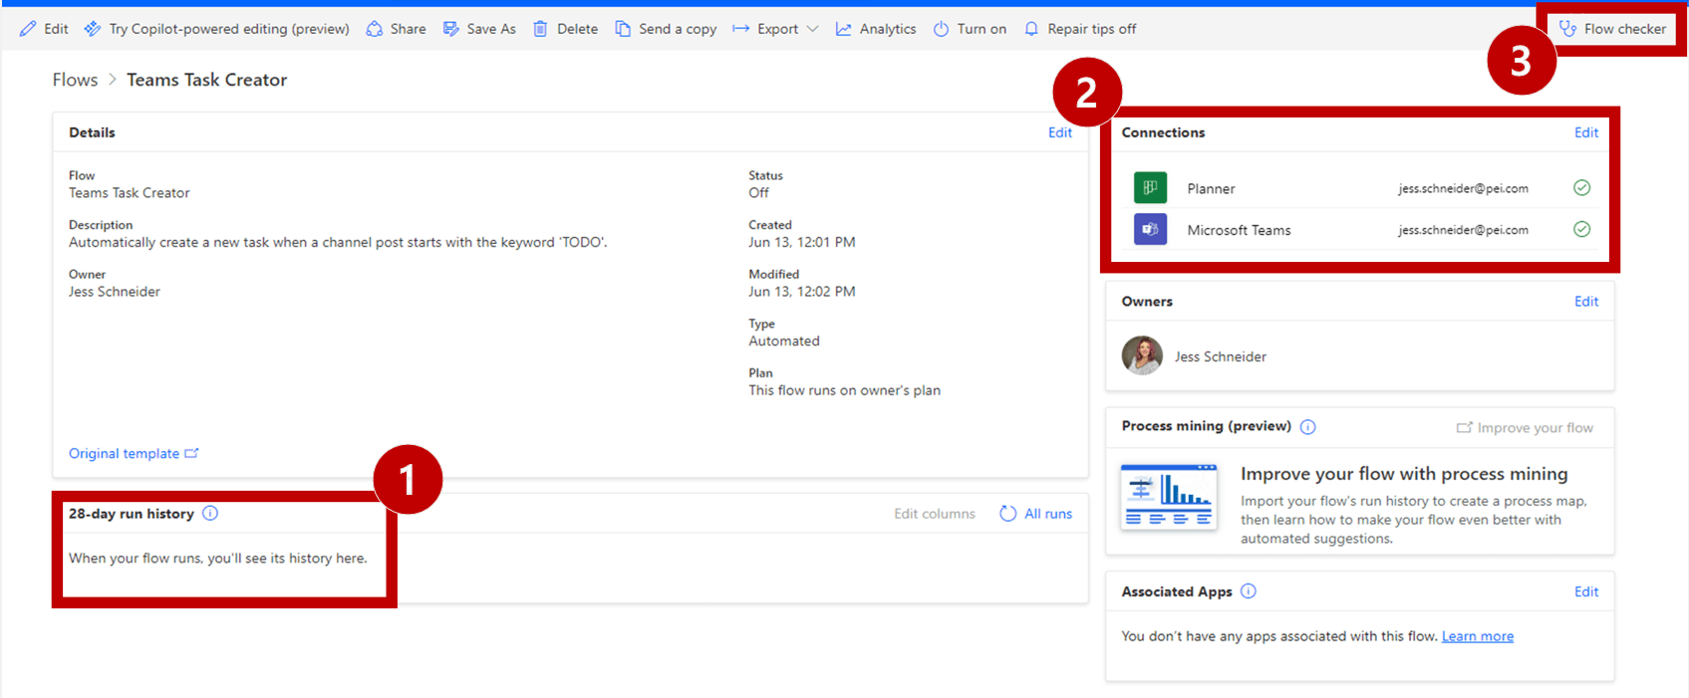
Task: Open the Export dropdown menu
Action: click(x=775, y=29)
